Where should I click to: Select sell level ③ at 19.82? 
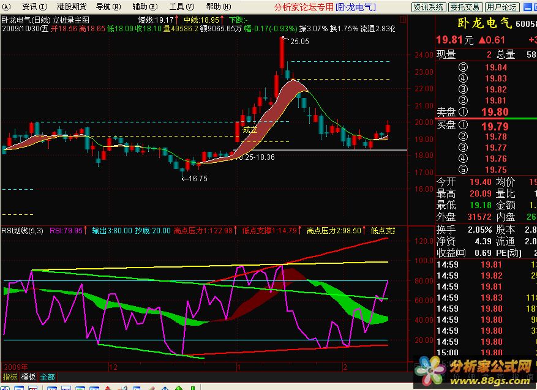495,89
